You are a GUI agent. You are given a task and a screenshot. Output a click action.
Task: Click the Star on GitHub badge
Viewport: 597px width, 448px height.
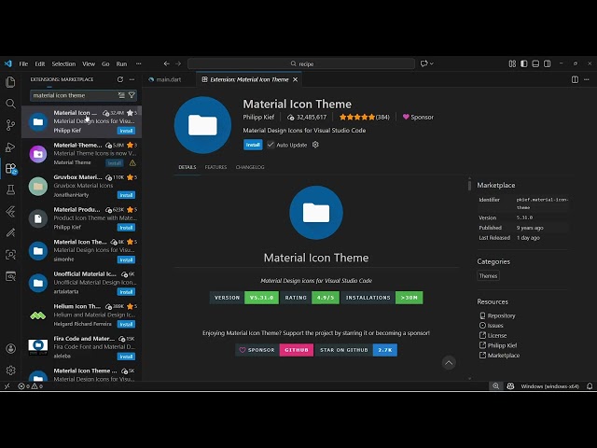click(x=356, y=350)
